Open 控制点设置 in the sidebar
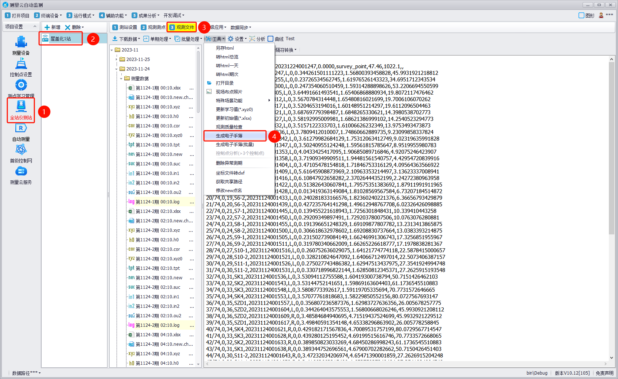Viewport: 618px width, 379px height. [x=21, y=64]
